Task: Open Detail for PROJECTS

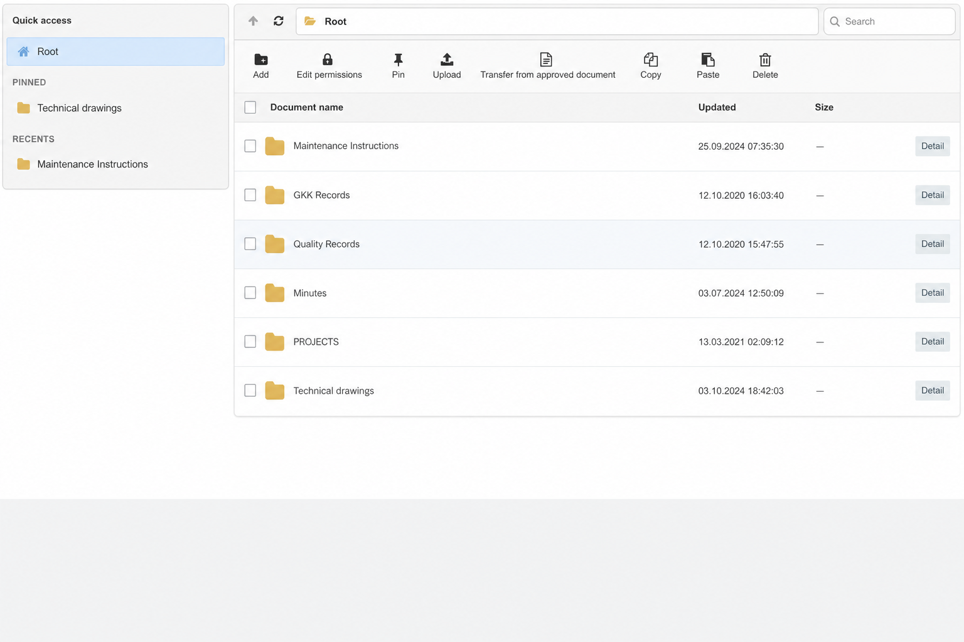Action: (x=932, y=342)
